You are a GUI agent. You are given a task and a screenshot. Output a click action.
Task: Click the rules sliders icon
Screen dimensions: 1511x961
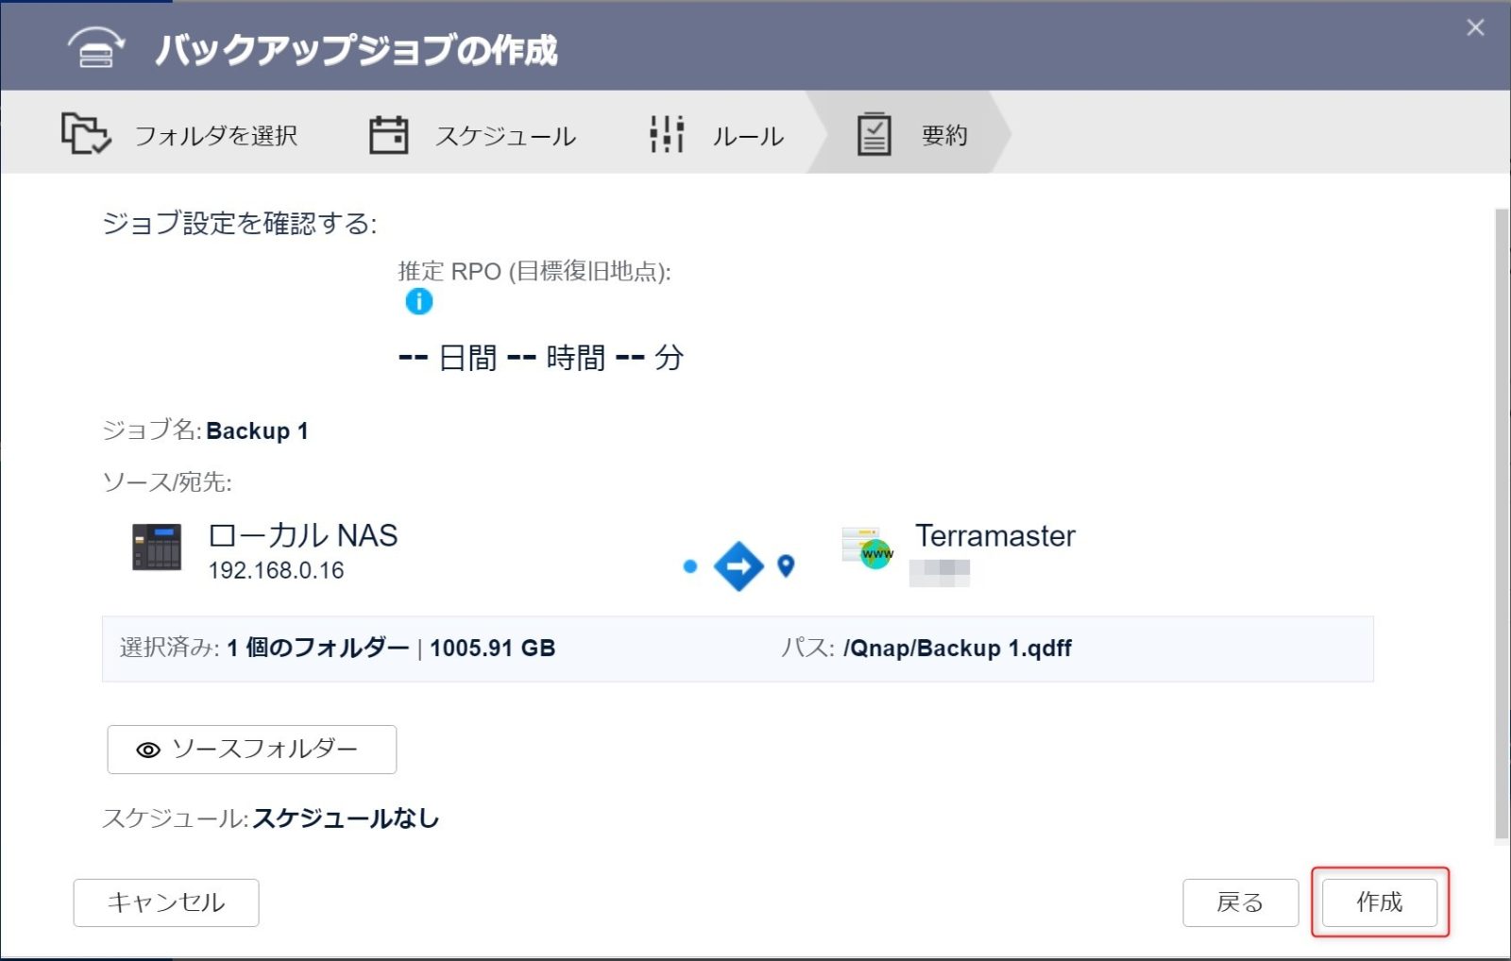(x=667, y=134)
